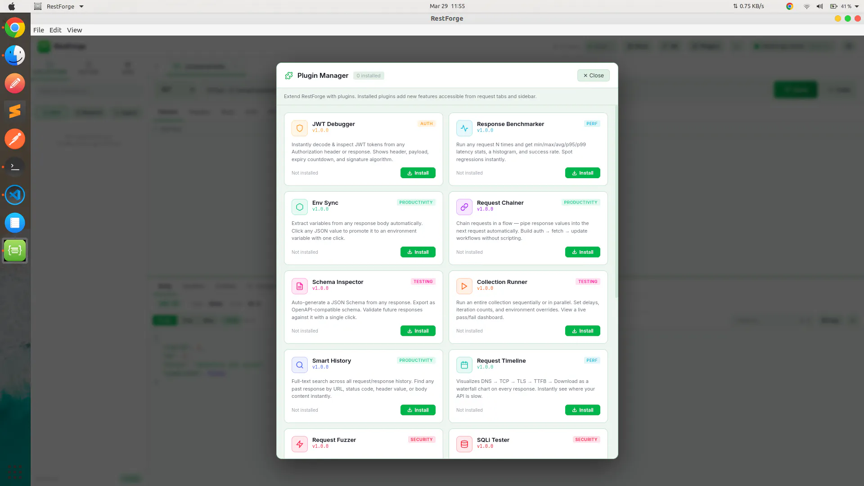
Task: Click the AUTH tag on JWT Debugger
Action: pos(426,124)
